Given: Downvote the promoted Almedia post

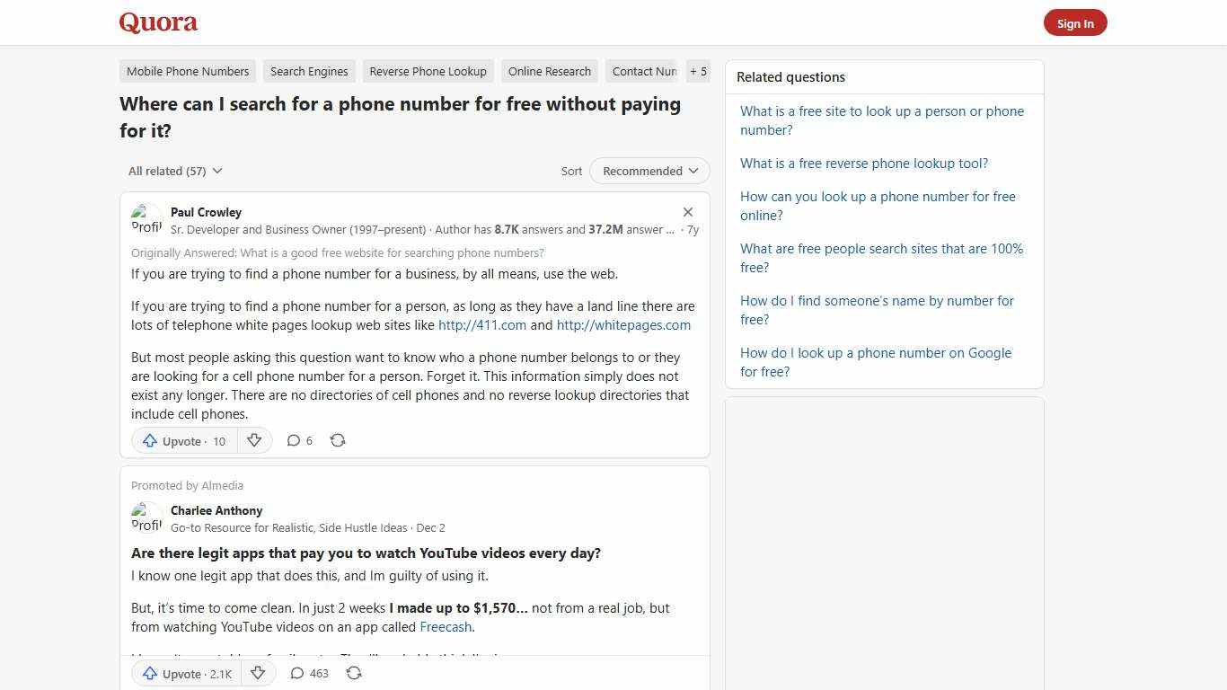Looking at the screenshot, I should click(x=258, y=673).
